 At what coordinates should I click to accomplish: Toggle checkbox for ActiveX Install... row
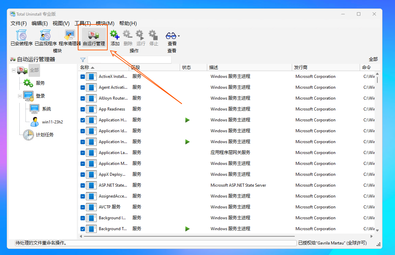pos(83,76)
